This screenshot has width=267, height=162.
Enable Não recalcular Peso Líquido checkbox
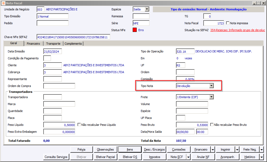pos(79,124)
